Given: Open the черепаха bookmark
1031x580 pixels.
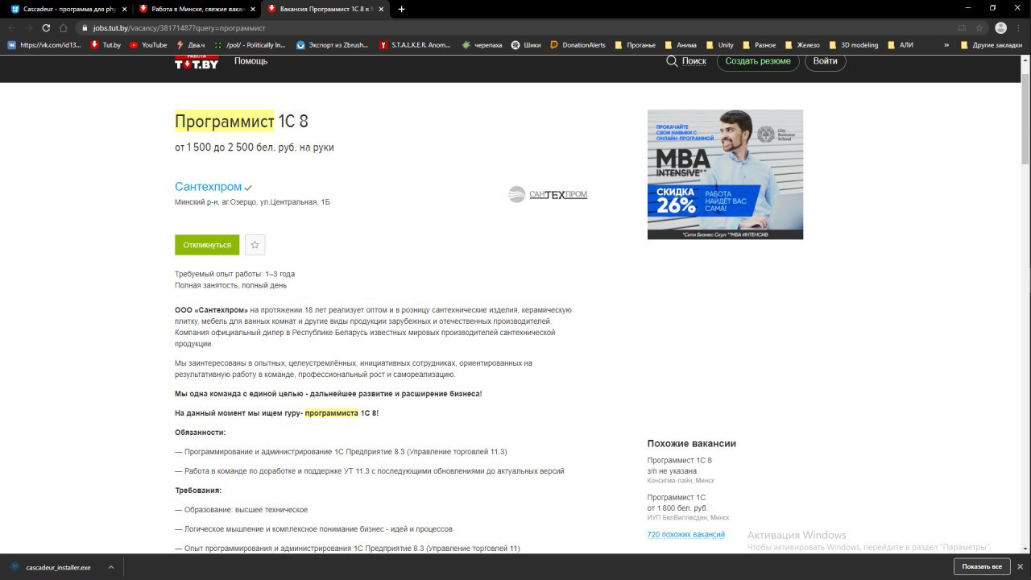Looking at the screenshot, I should point(482,45).
